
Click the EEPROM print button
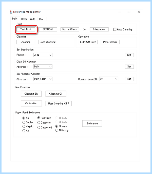tap(48, 29)
